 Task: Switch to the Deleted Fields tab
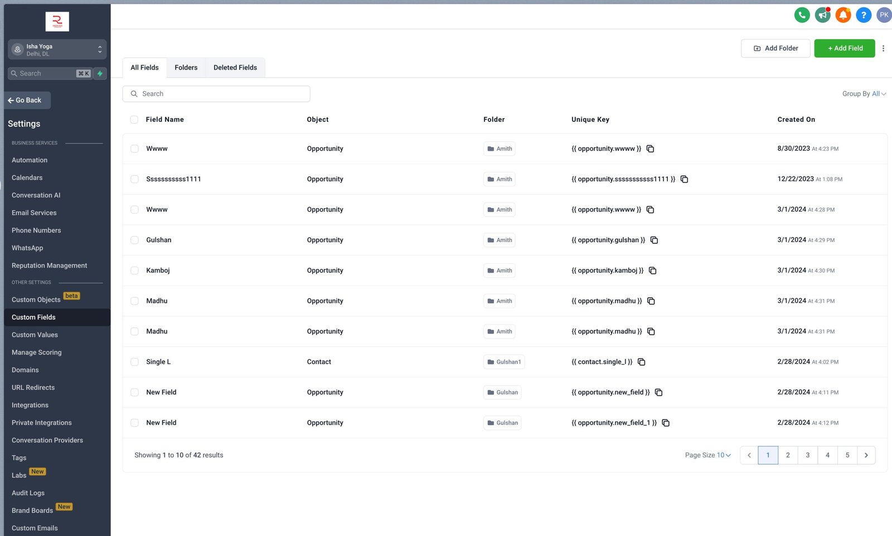tap(235, 67)
